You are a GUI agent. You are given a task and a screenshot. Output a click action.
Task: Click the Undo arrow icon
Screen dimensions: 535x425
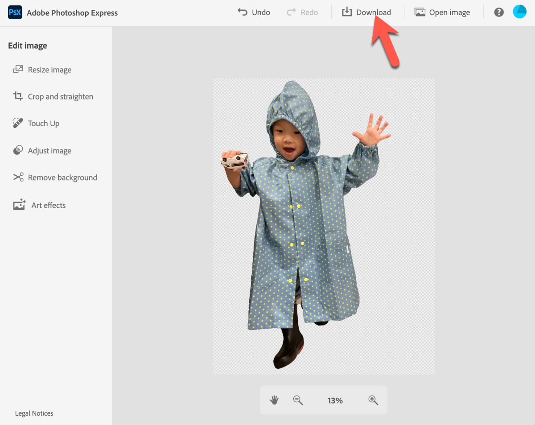243,12
